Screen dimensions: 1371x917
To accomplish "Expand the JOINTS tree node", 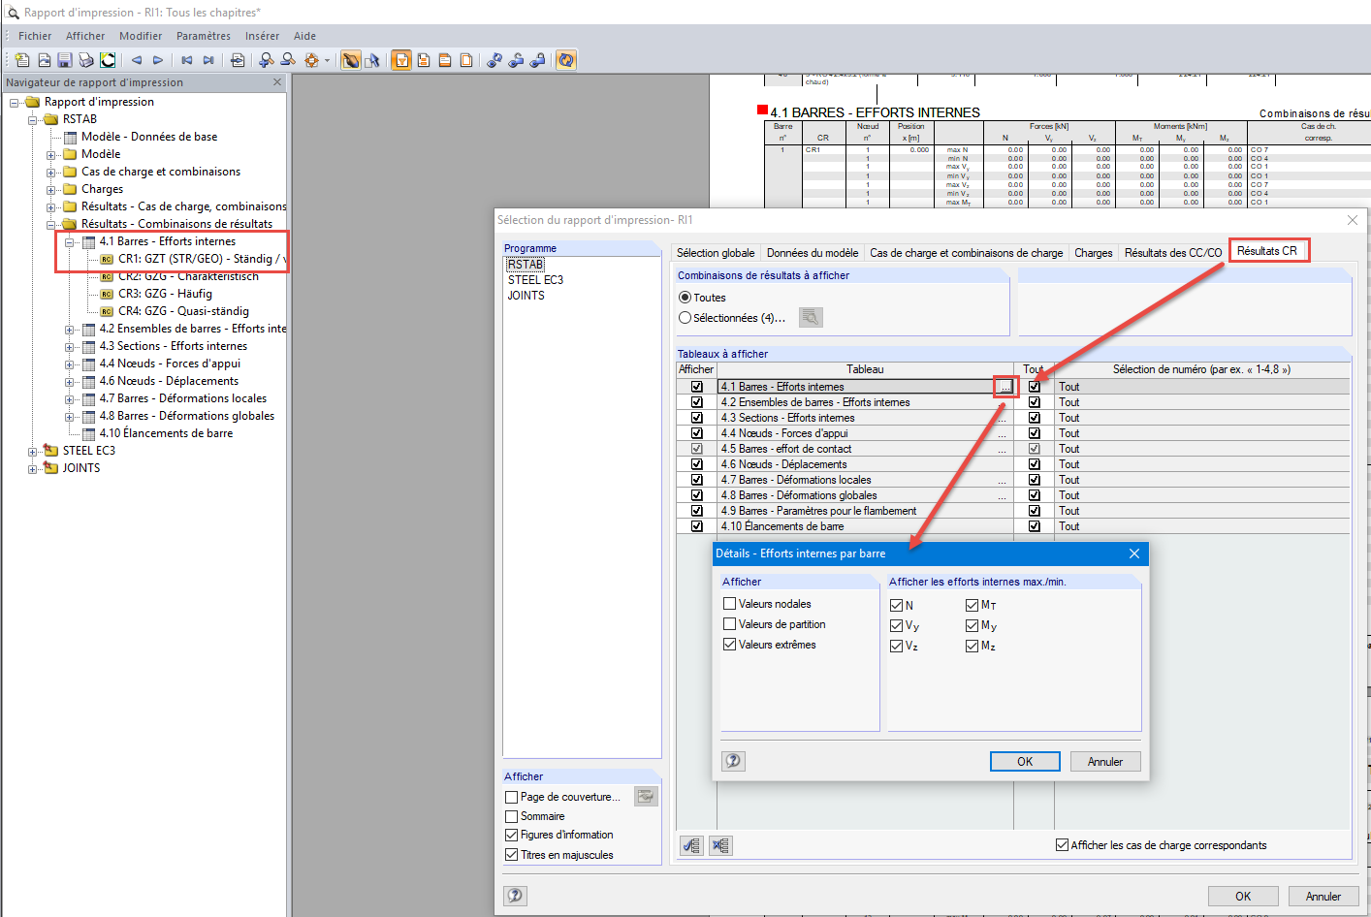I will coord(32,468).
